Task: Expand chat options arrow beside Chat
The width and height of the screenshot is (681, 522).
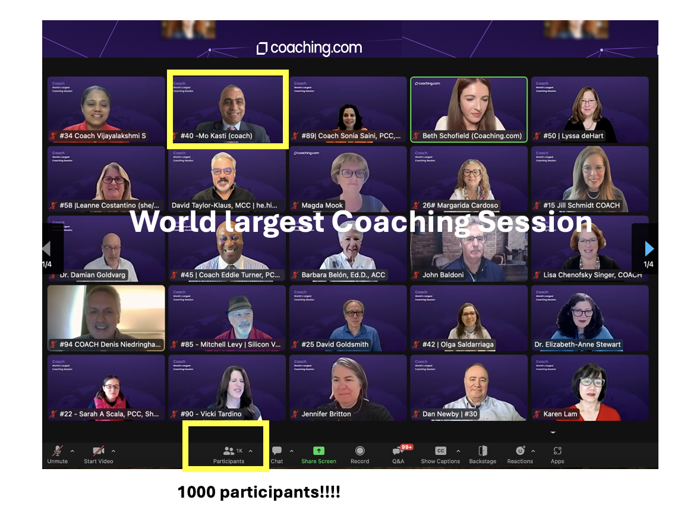Action: point(291,451)
